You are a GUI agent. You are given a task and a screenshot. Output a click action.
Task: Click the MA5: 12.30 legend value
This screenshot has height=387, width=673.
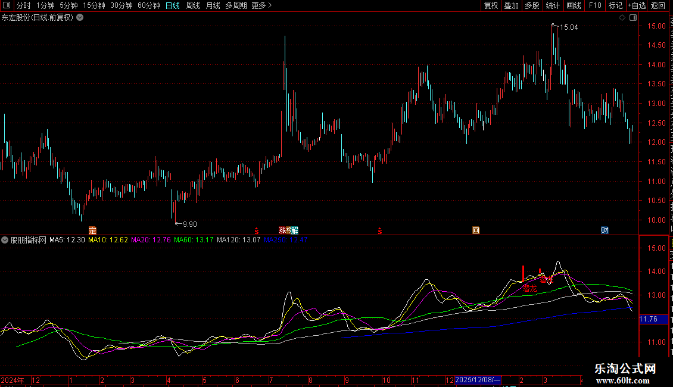pos(67,241)
